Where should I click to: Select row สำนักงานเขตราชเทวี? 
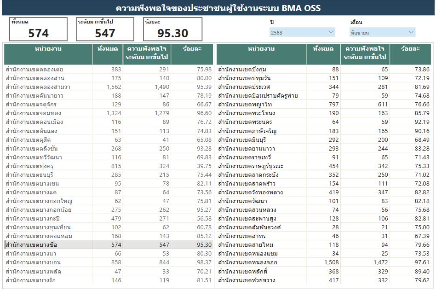324,157
